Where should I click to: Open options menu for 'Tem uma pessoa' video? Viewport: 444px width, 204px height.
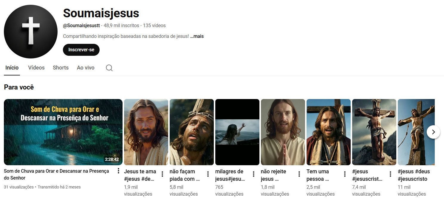[x=345, y=173]
